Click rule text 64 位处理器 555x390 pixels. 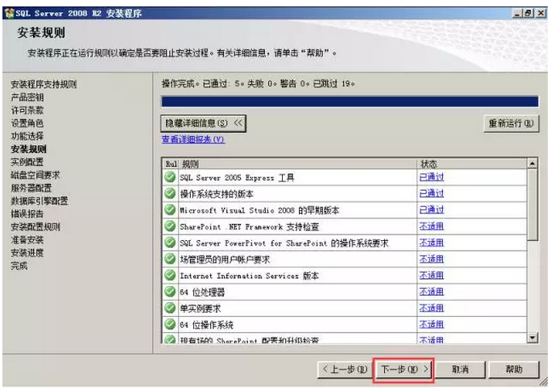[202, 292]
